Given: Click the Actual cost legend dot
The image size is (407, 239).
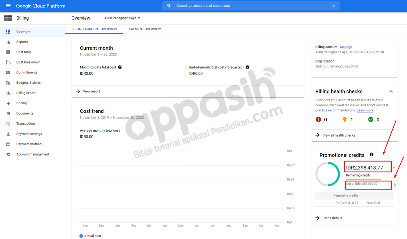Looking at the screenshot, I should pyautogui.click(x=81, y=236).
